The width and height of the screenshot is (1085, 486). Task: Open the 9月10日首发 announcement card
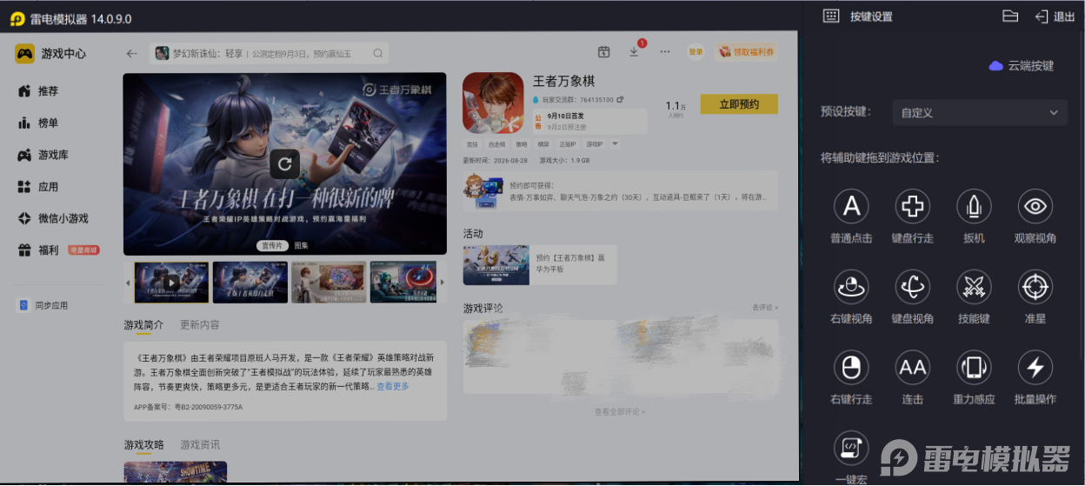[589, 121]
